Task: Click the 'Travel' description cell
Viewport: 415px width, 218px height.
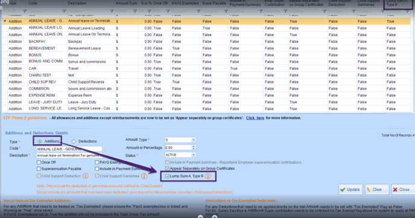Action: point(90,68)
